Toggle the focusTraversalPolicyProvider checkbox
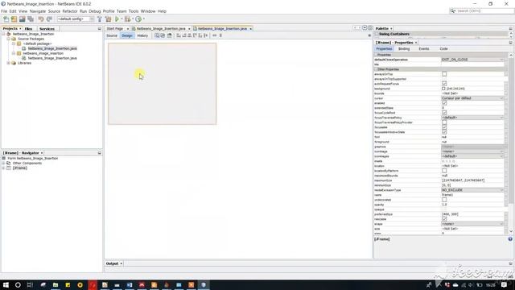This screenshot has width=515, height=290. (444, 122)
